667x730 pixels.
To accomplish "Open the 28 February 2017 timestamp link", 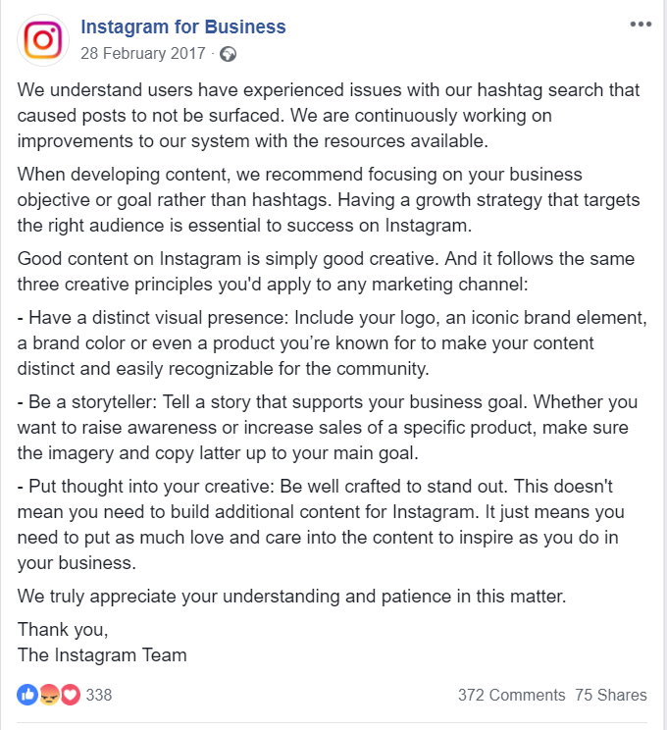I will (x=143, y=53).
